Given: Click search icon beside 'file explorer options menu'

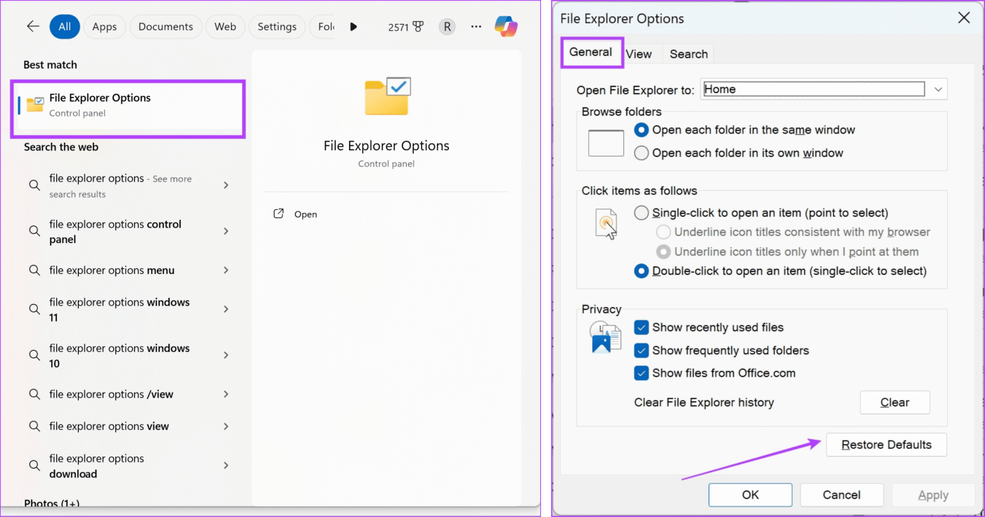Looking at the screenshot, I should click(34, 270).
